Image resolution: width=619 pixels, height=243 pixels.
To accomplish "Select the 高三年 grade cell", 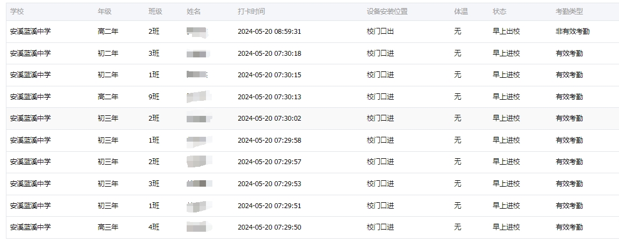I will point(108,227).
